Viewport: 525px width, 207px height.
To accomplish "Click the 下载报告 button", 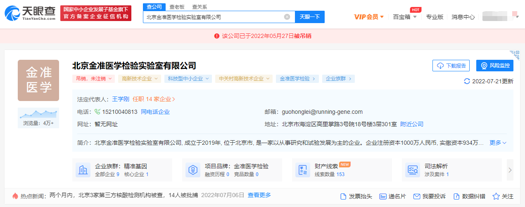I will (x=451, y=66).
